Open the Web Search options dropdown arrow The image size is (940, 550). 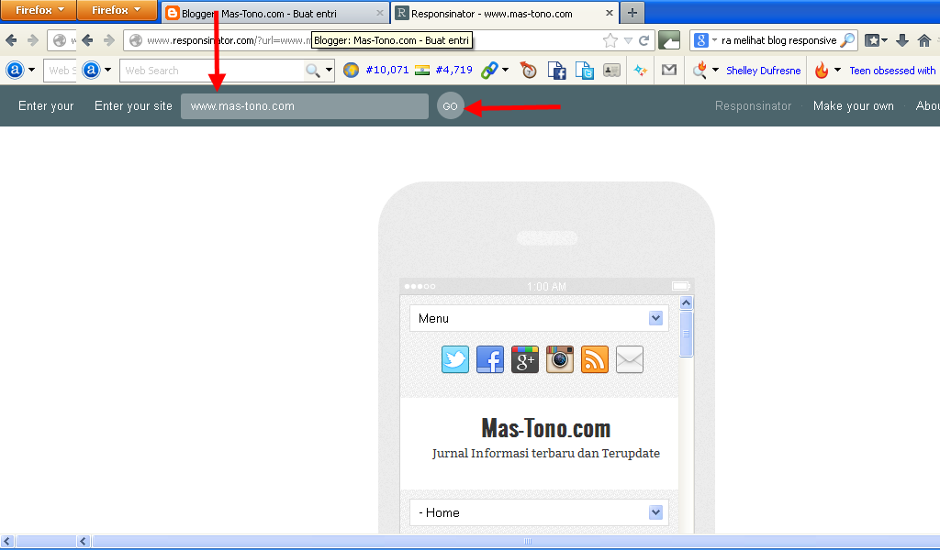329,70
